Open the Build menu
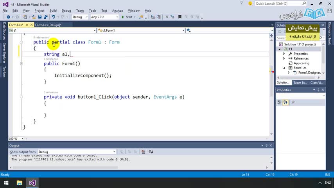334x188 pixels. 53,11
